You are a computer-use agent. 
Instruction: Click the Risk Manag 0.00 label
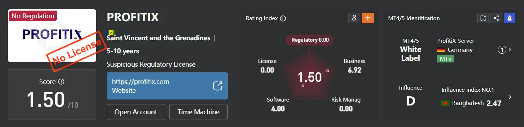346,104
